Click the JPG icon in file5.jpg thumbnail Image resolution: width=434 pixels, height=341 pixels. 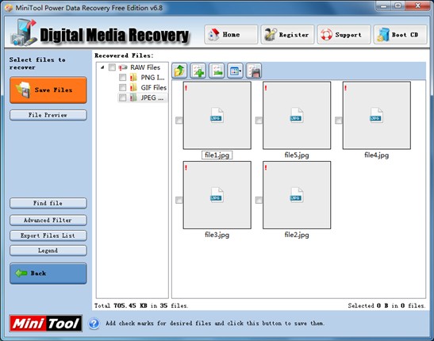click(297, 115)
